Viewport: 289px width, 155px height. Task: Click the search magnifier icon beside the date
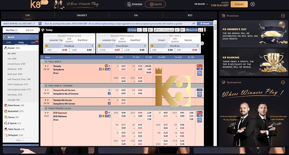pos(40,24)
